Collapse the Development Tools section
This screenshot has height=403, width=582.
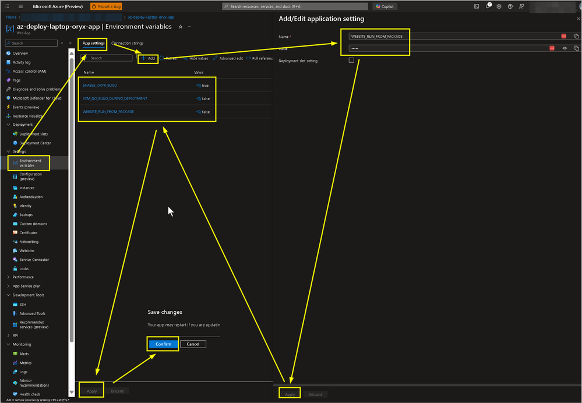[x=9, y=295]
